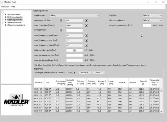This screenshot has width=167, height=122.
Task: Open the Drehmoment calculator icon
Action: pyautogui.click(x=61, y=20)
